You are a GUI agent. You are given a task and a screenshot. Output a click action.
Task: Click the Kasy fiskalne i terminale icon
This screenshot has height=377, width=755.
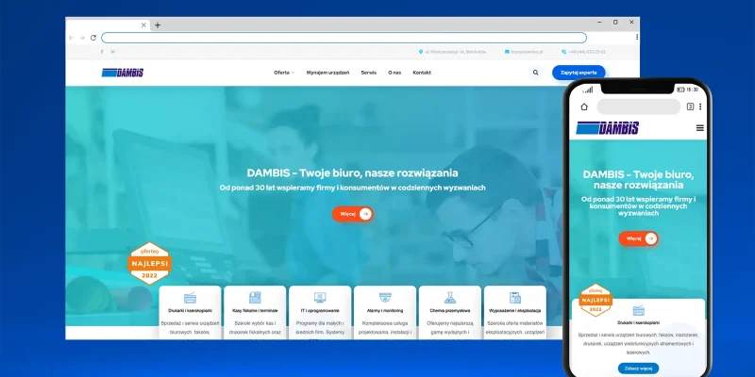pos(255,298)
